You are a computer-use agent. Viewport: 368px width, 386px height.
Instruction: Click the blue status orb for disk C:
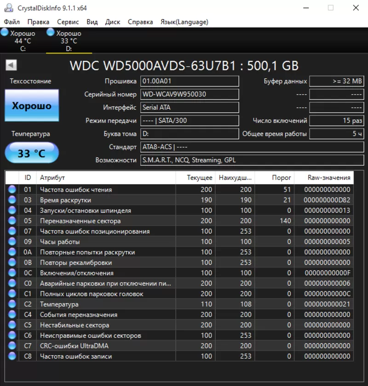[x=5, y=33]
